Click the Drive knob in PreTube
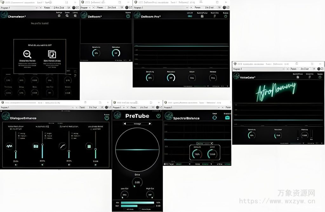325x212 pixels. pyautogui.click(x=136, y=181)
